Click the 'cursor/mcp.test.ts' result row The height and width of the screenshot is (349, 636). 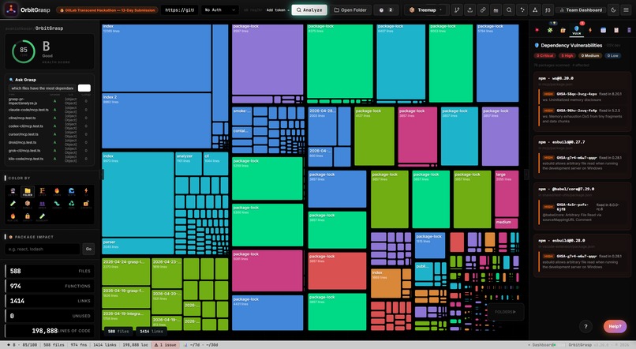(x=49, y=134)
